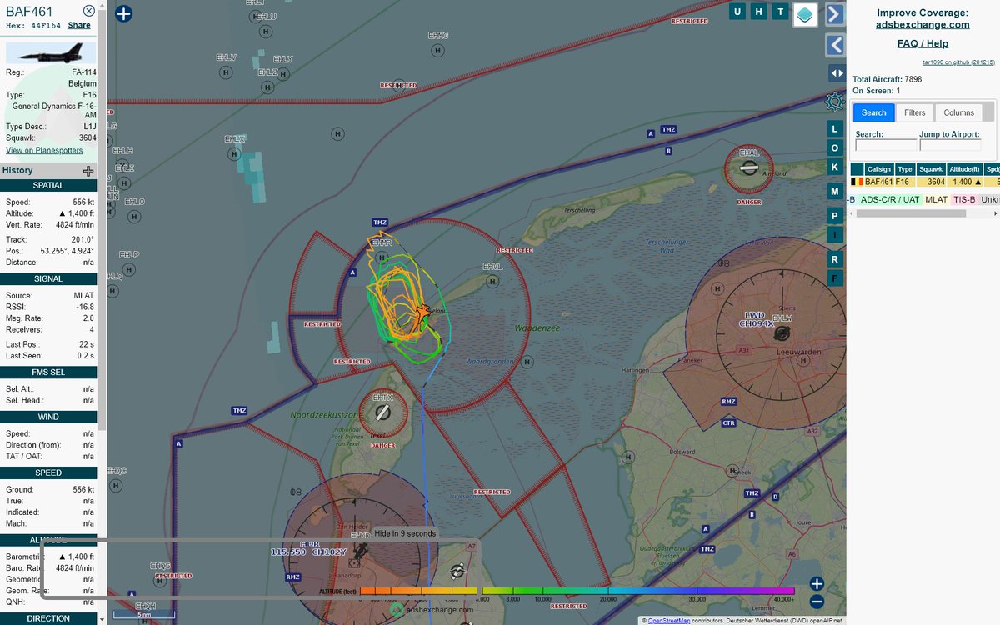Image resolution: width=1000 pixels, height=625 pixels.
Task: Sort by the Squawk column header
Action: point(932,169)
